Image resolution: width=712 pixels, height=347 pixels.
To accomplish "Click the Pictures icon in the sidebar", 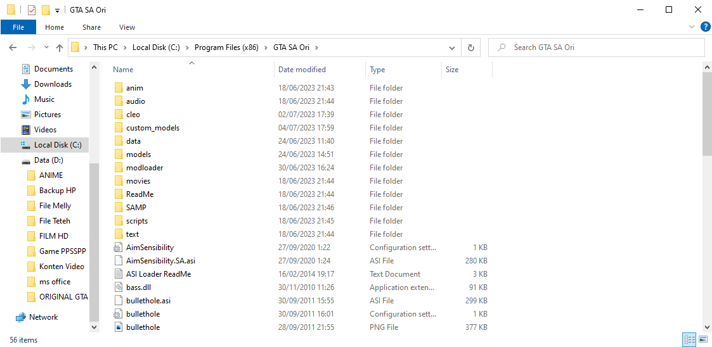I will [26, 115].
